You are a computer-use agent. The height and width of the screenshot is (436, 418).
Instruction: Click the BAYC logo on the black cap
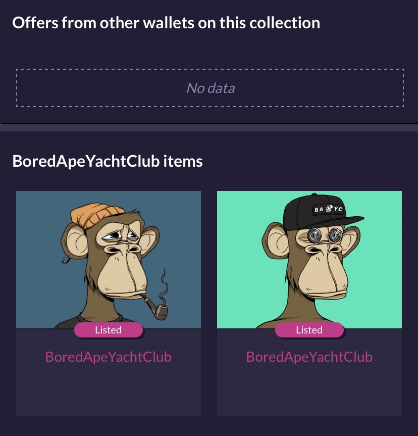328,209
